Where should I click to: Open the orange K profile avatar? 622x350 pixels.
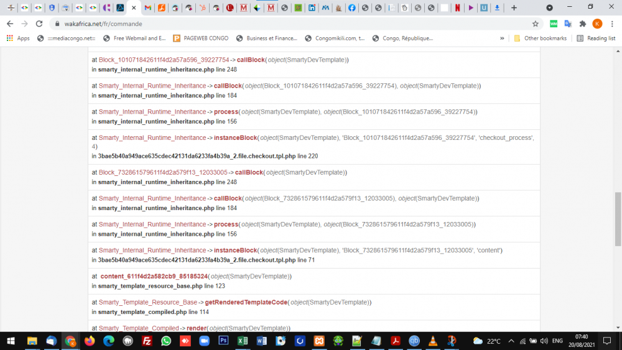click(x=597, y=24)
